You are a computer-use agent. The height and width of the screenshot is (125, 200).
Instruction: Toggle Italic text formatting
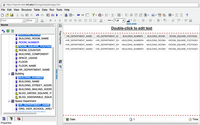55,21
